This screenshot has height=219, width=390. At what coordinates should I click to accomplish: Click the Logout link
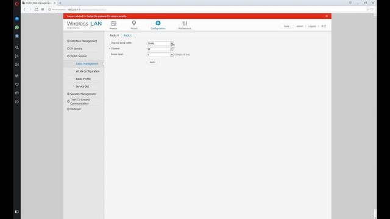(x=312, y=26)
